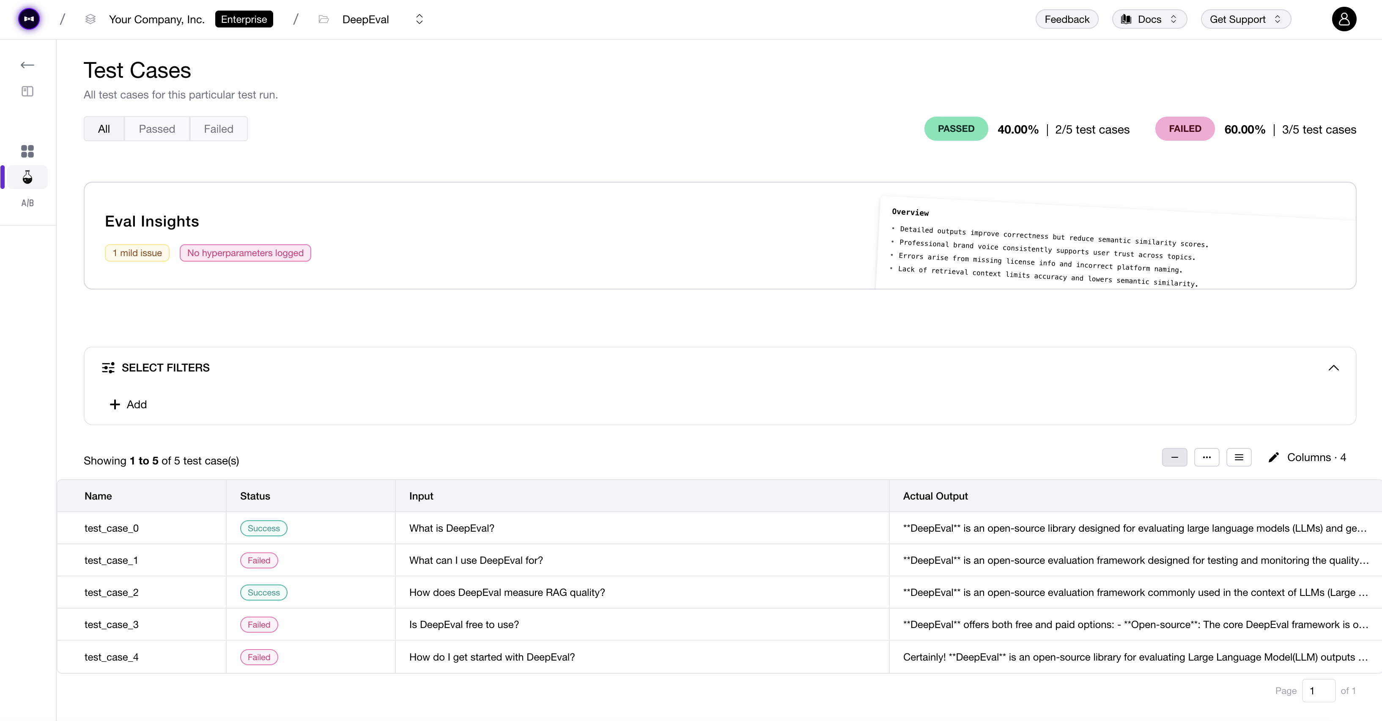Image resolution: width=1382 pixels, height=721 pixels.
Task: Click the filter sliders icon in Select Filters
Action: [x=108, y=368]
